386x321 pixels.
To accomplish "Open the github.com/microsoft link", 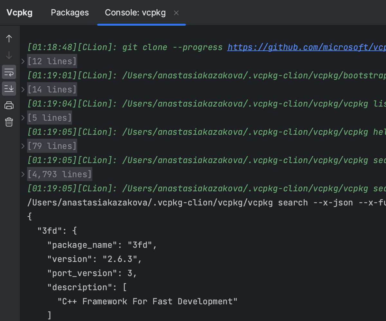I will (306, 47).
